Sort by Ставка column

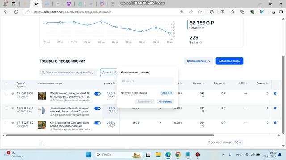[109, 83]
